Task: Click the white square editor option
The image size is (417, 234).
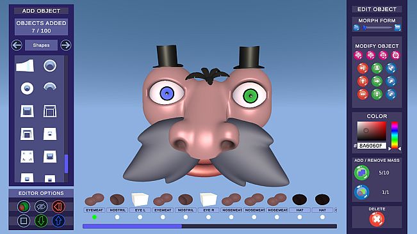Action: (x=24, y=221)
